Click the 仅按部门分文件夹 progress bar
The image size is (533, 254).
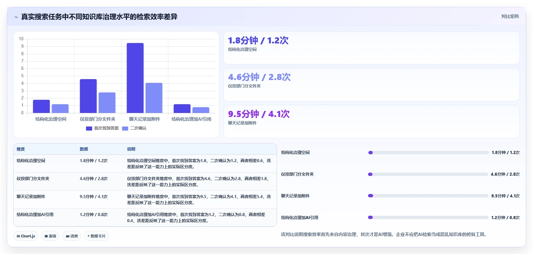click(428, 174)
